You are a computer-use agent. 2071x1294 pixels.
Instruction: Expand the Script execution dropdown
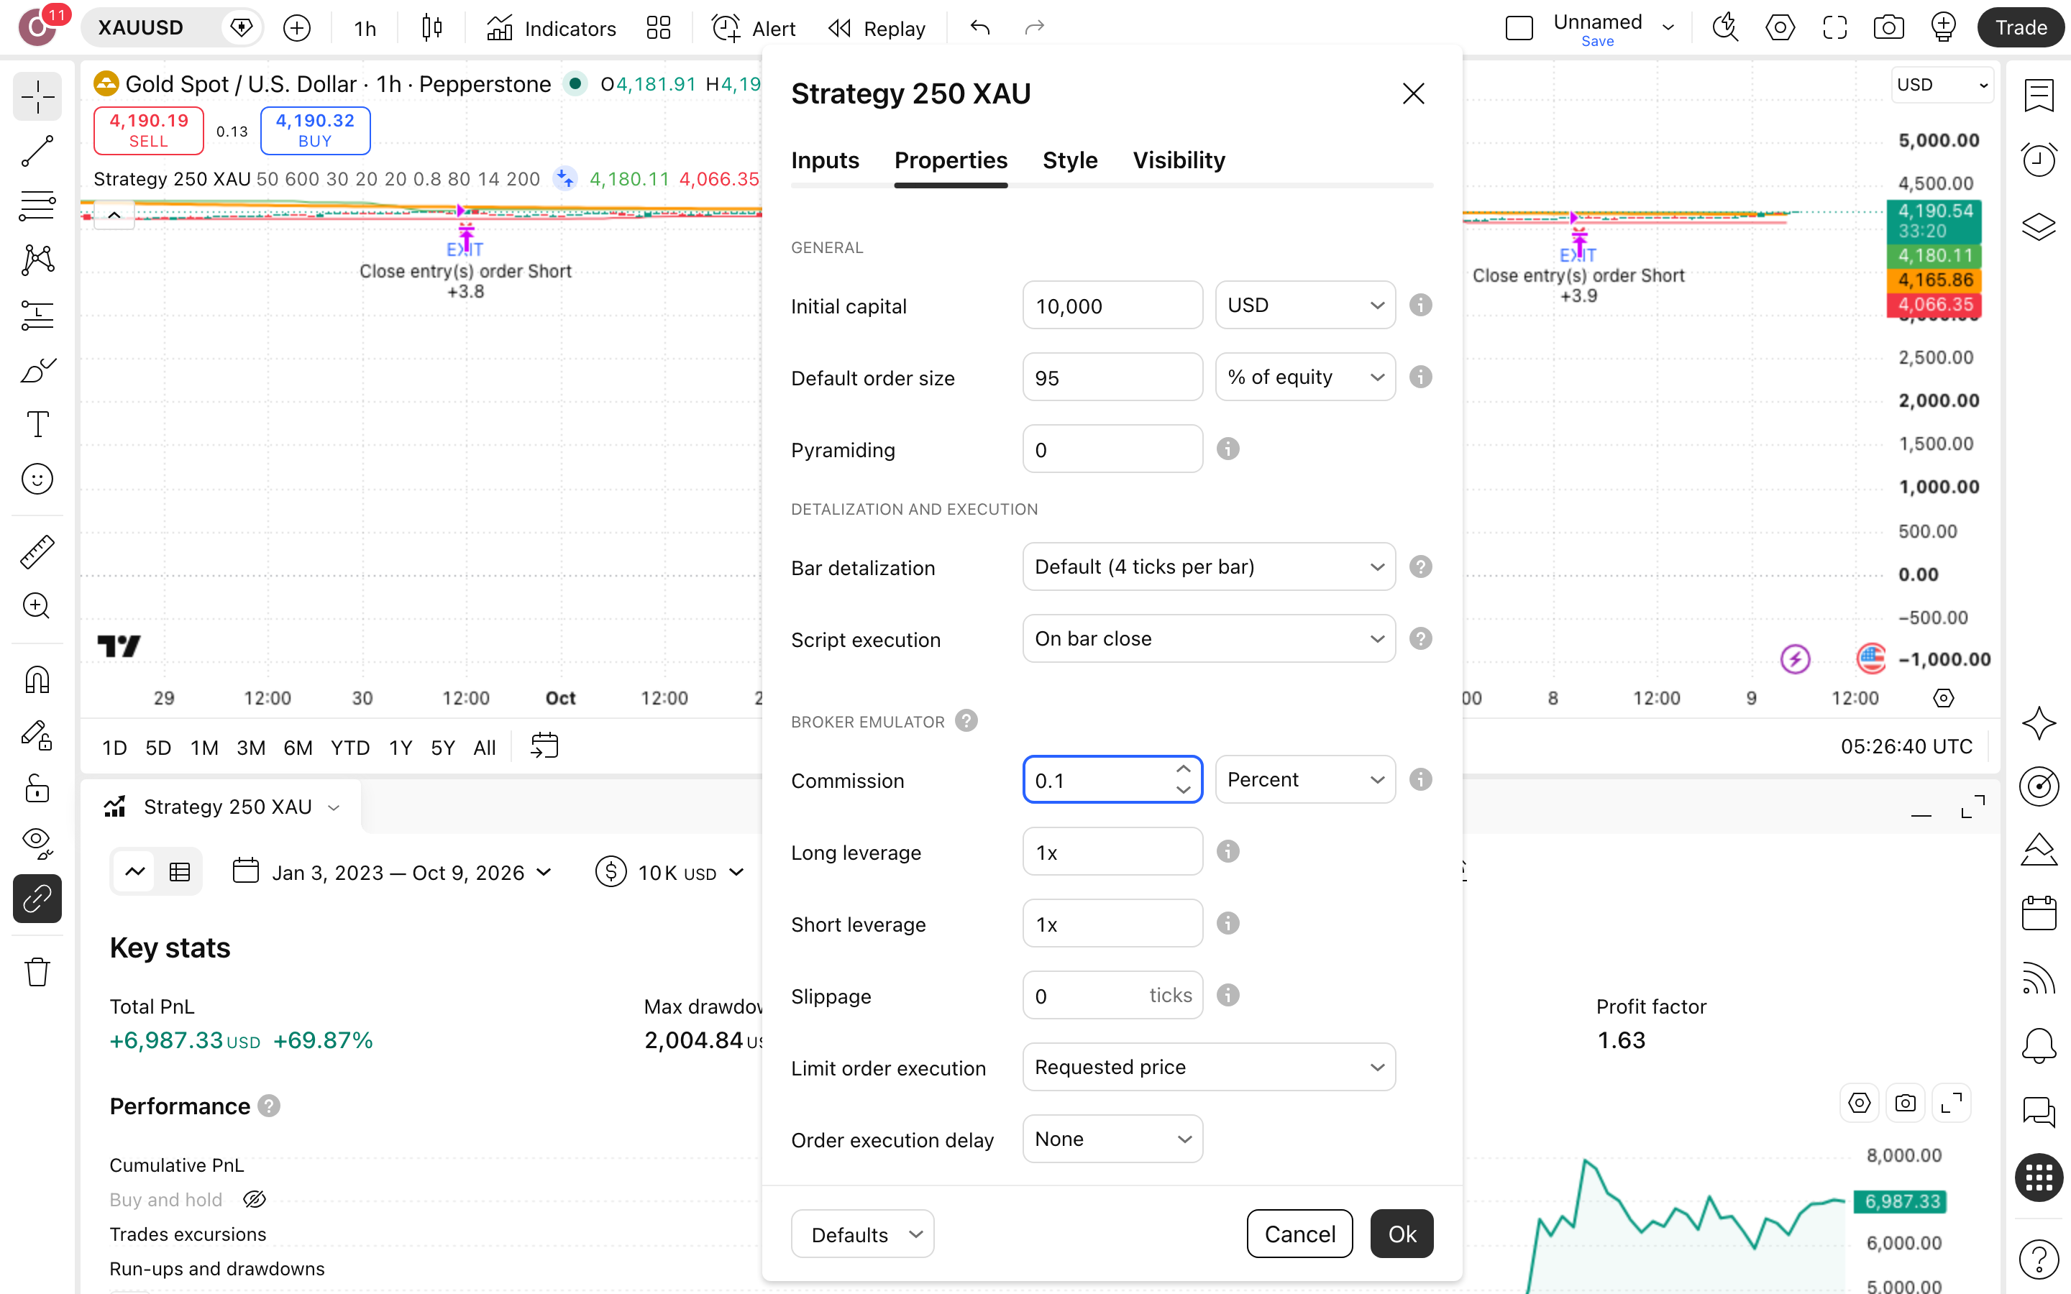1208,639
